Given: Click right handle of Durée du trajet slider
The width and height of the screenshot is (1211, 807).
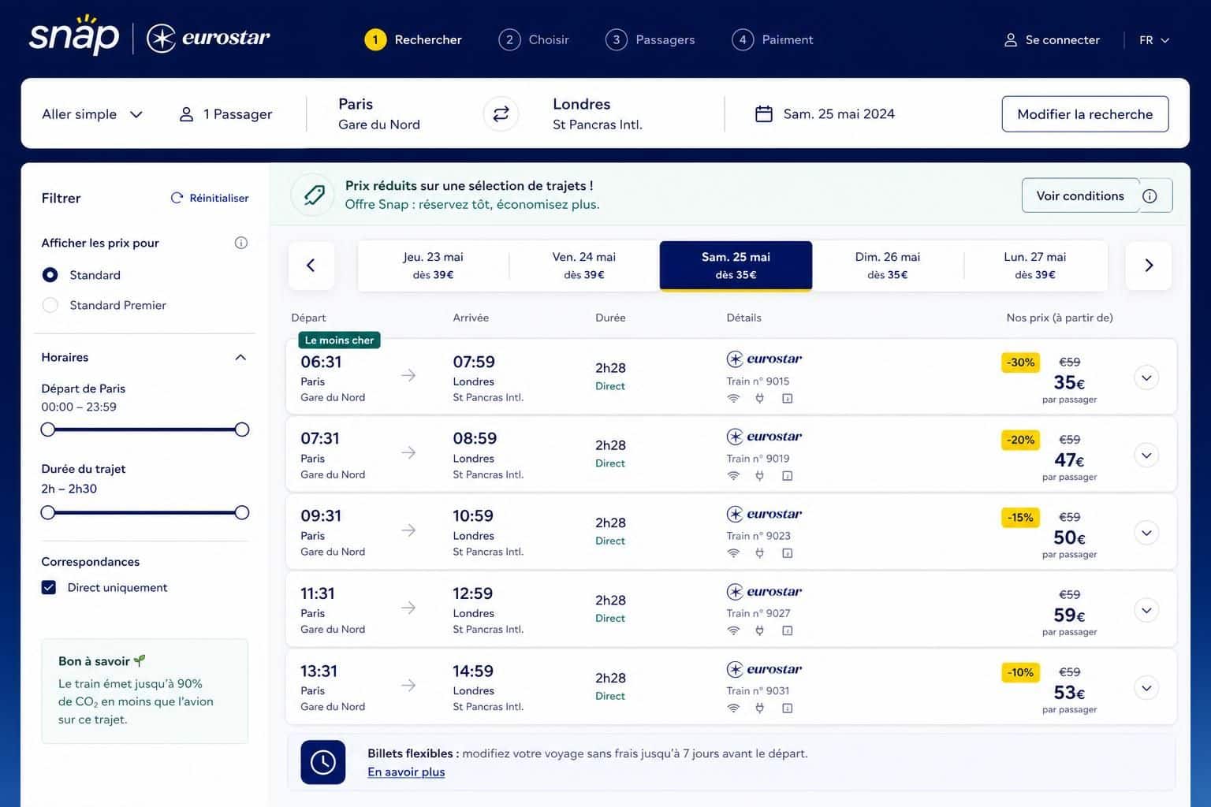Looking at the screenshot, I should point(242,513).
